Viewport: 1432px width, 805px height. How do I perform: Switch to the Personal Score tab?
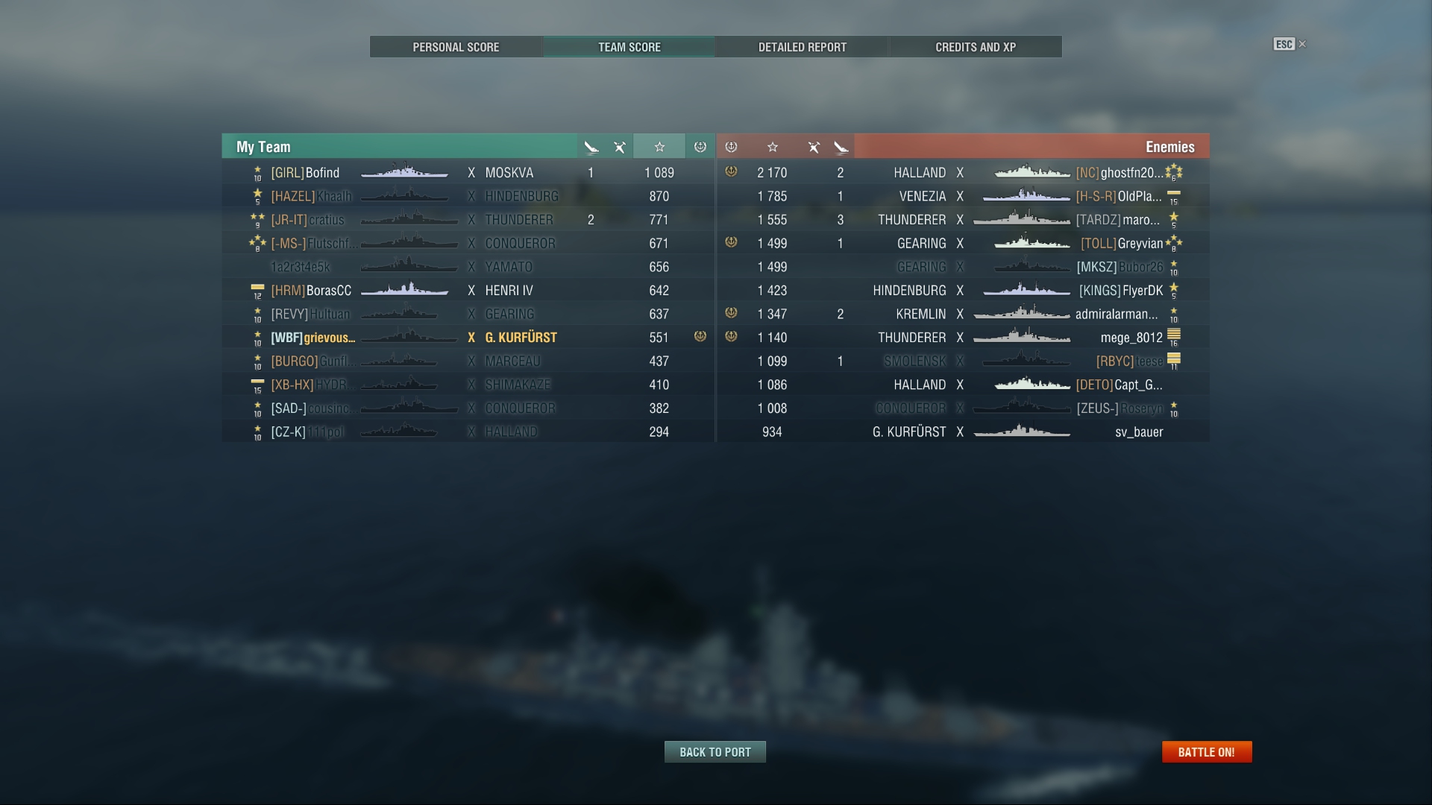(456, 47)
